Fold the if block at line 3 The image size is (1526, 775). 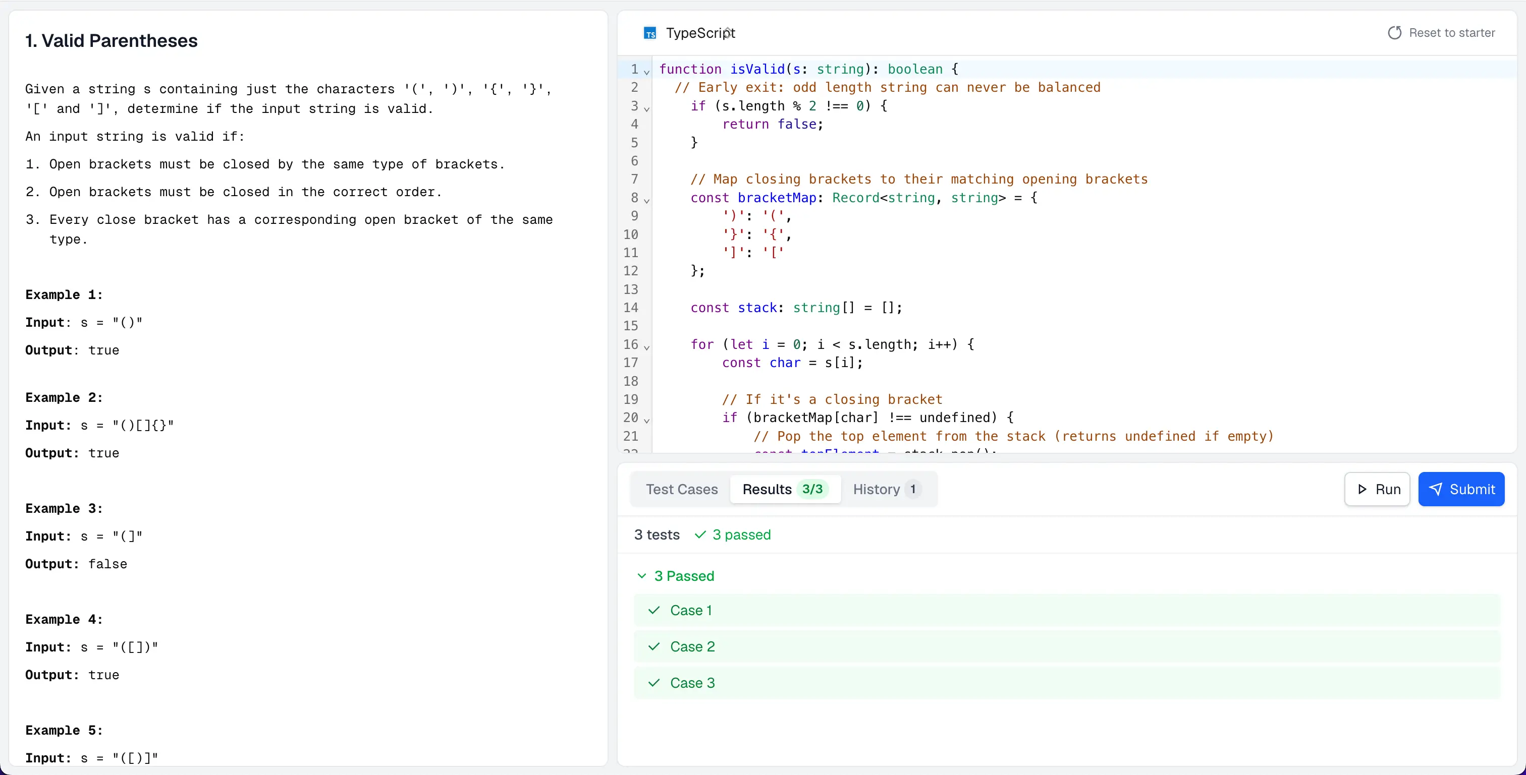coord(647,109)
